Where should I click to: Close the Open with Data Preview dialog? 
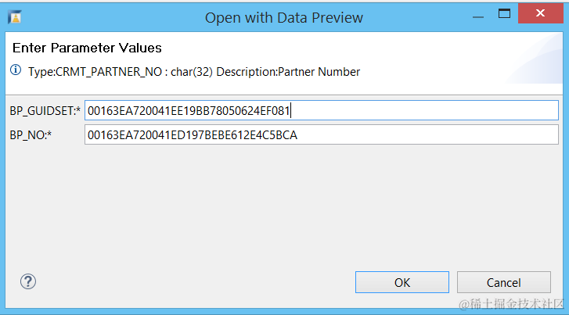[540, 13]
